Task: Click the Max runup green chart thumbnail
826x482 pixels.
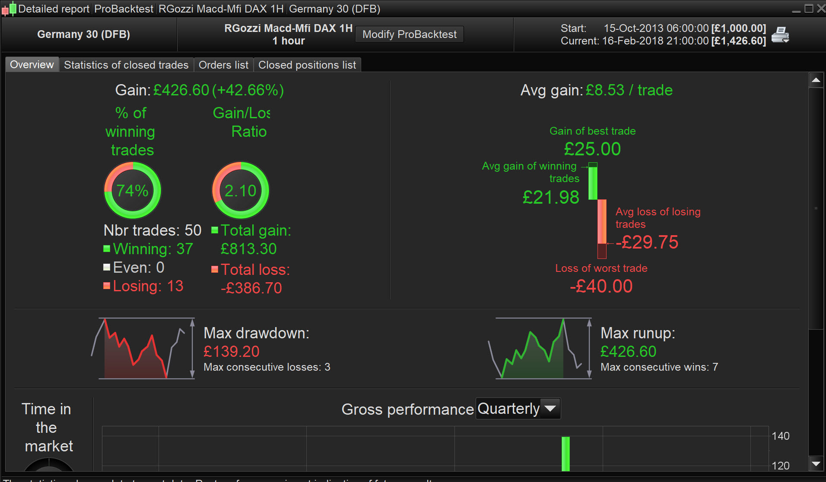Action: [x=540, y=349]
